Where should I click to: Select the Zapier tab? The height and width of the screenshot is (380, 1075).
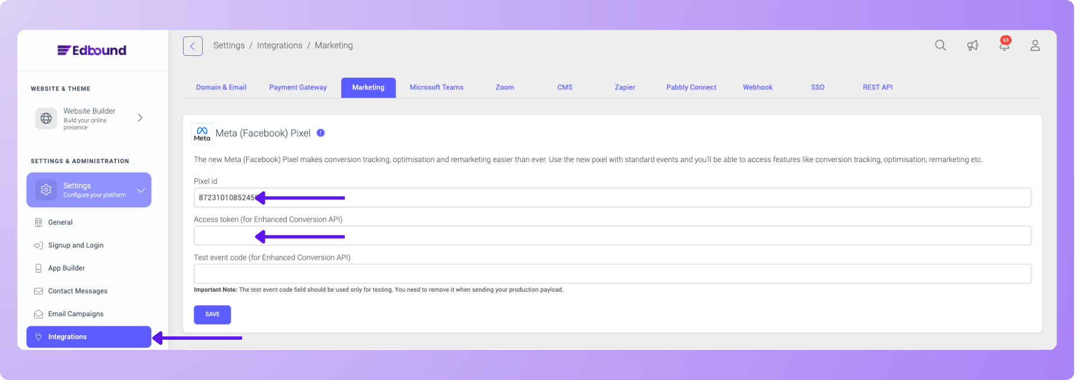pos(624,88)
